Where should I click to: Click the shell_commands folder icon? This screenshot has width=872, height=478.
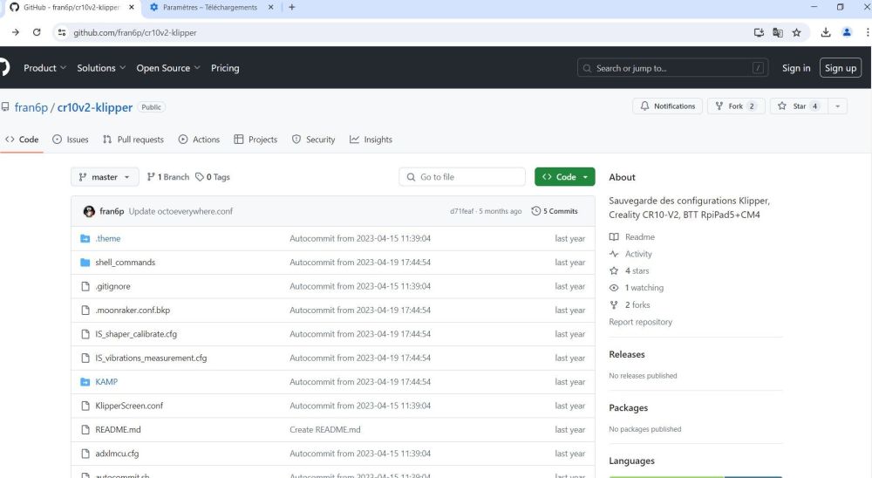(85, 262)
